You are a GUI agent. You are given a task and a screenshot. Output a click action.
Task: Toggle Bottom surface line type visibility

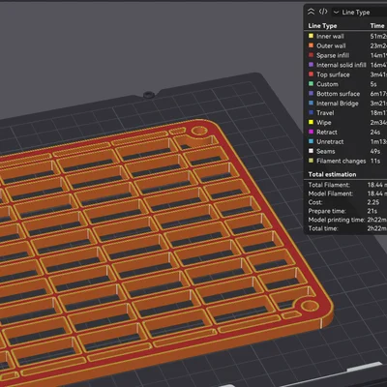point(345,94)
